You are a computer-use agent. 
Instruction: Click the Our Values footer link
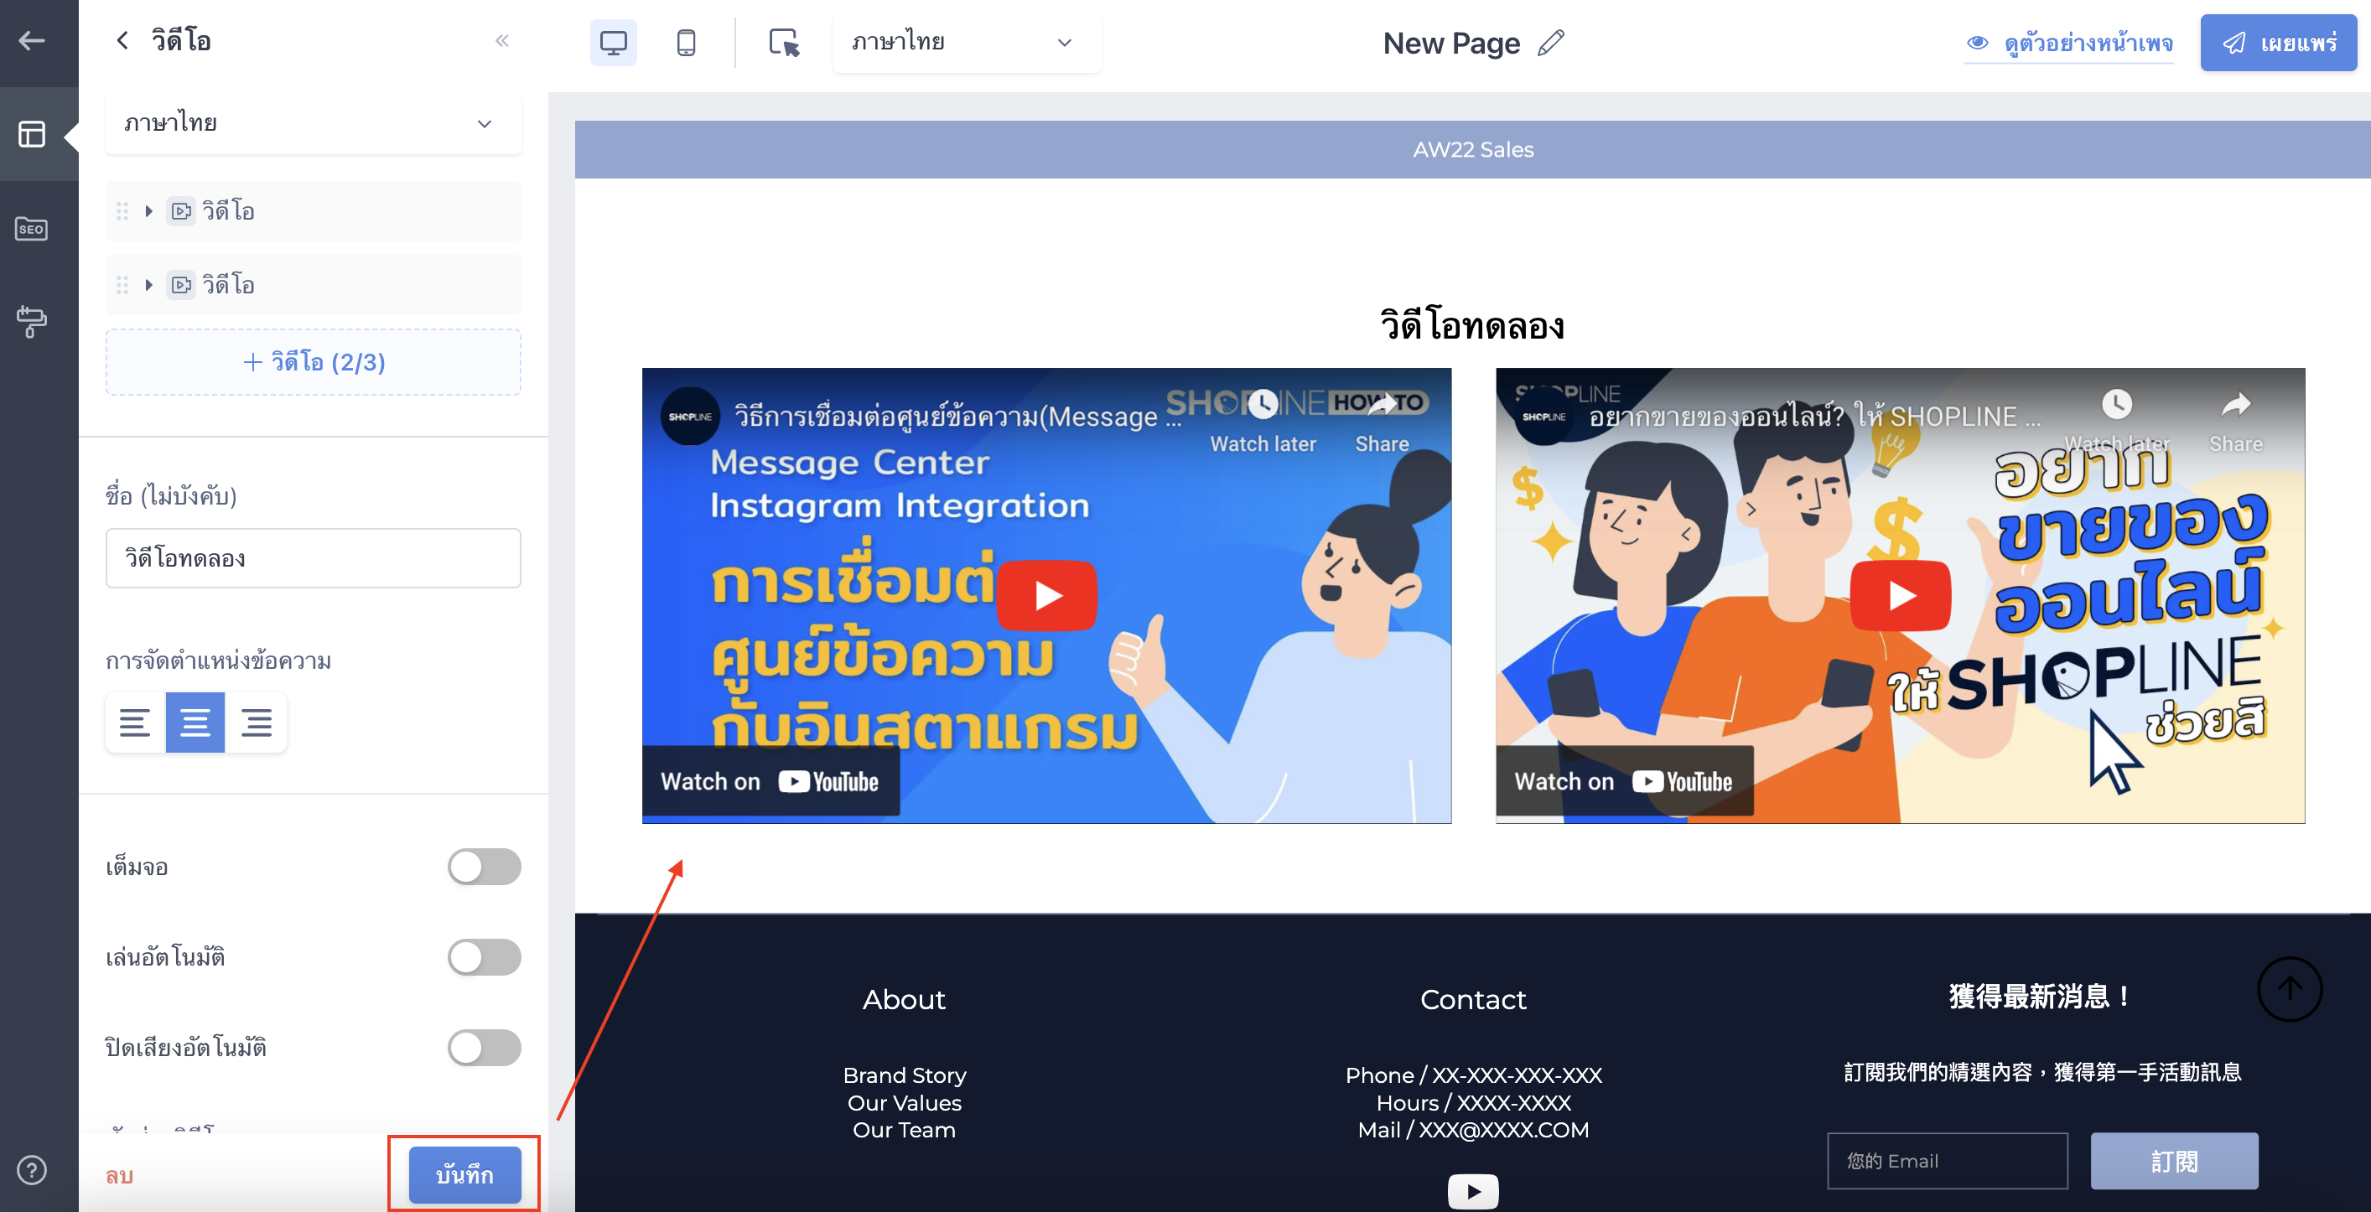coord(904,1102)
